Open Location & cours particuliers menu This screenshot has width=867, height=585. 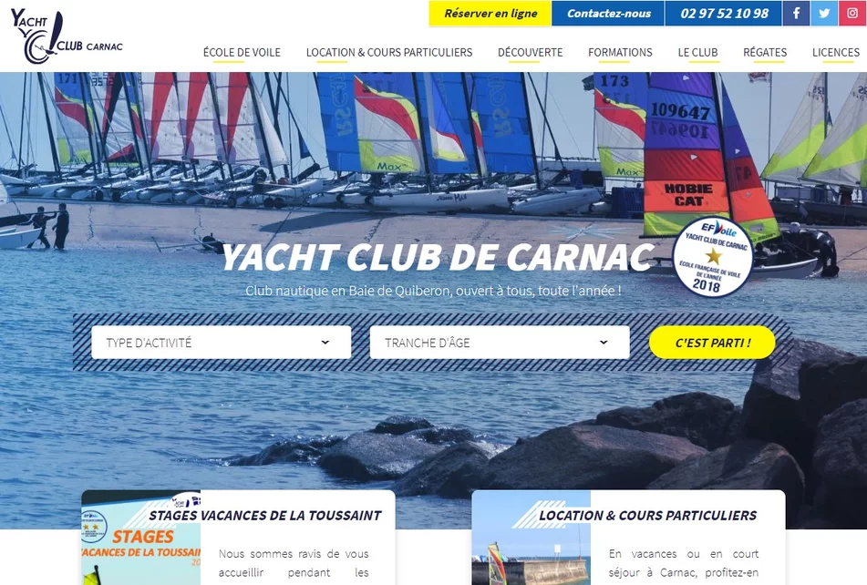point(389,53)
